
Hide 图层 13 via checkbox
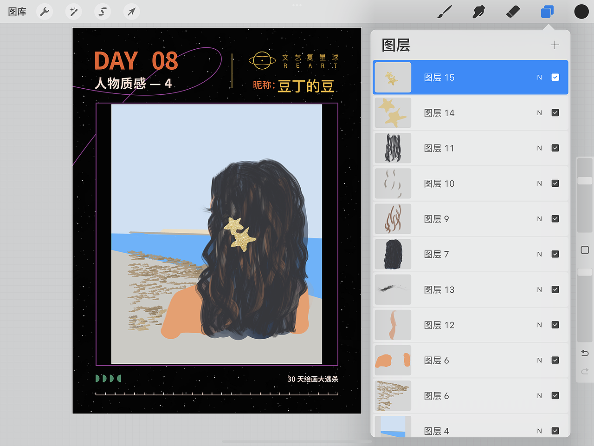(x=555, y=289)
